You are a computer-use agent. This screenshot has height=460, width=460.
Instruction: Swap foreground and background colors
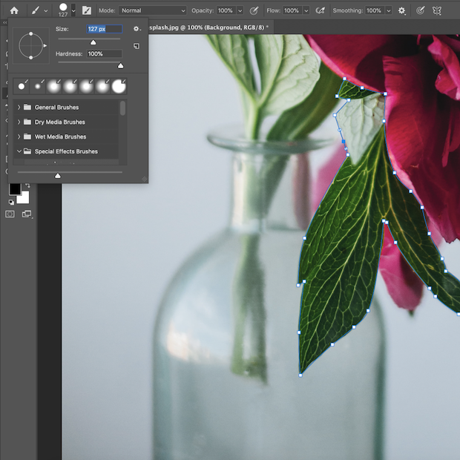[x=27, y=185]
